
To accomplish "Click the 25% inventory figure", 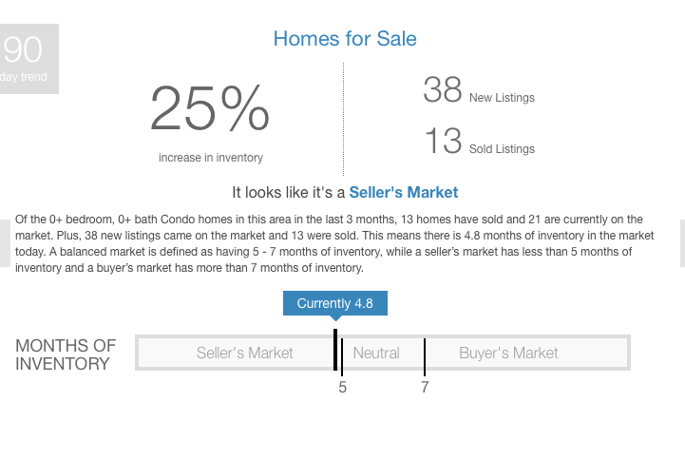I will pos(210,107).
